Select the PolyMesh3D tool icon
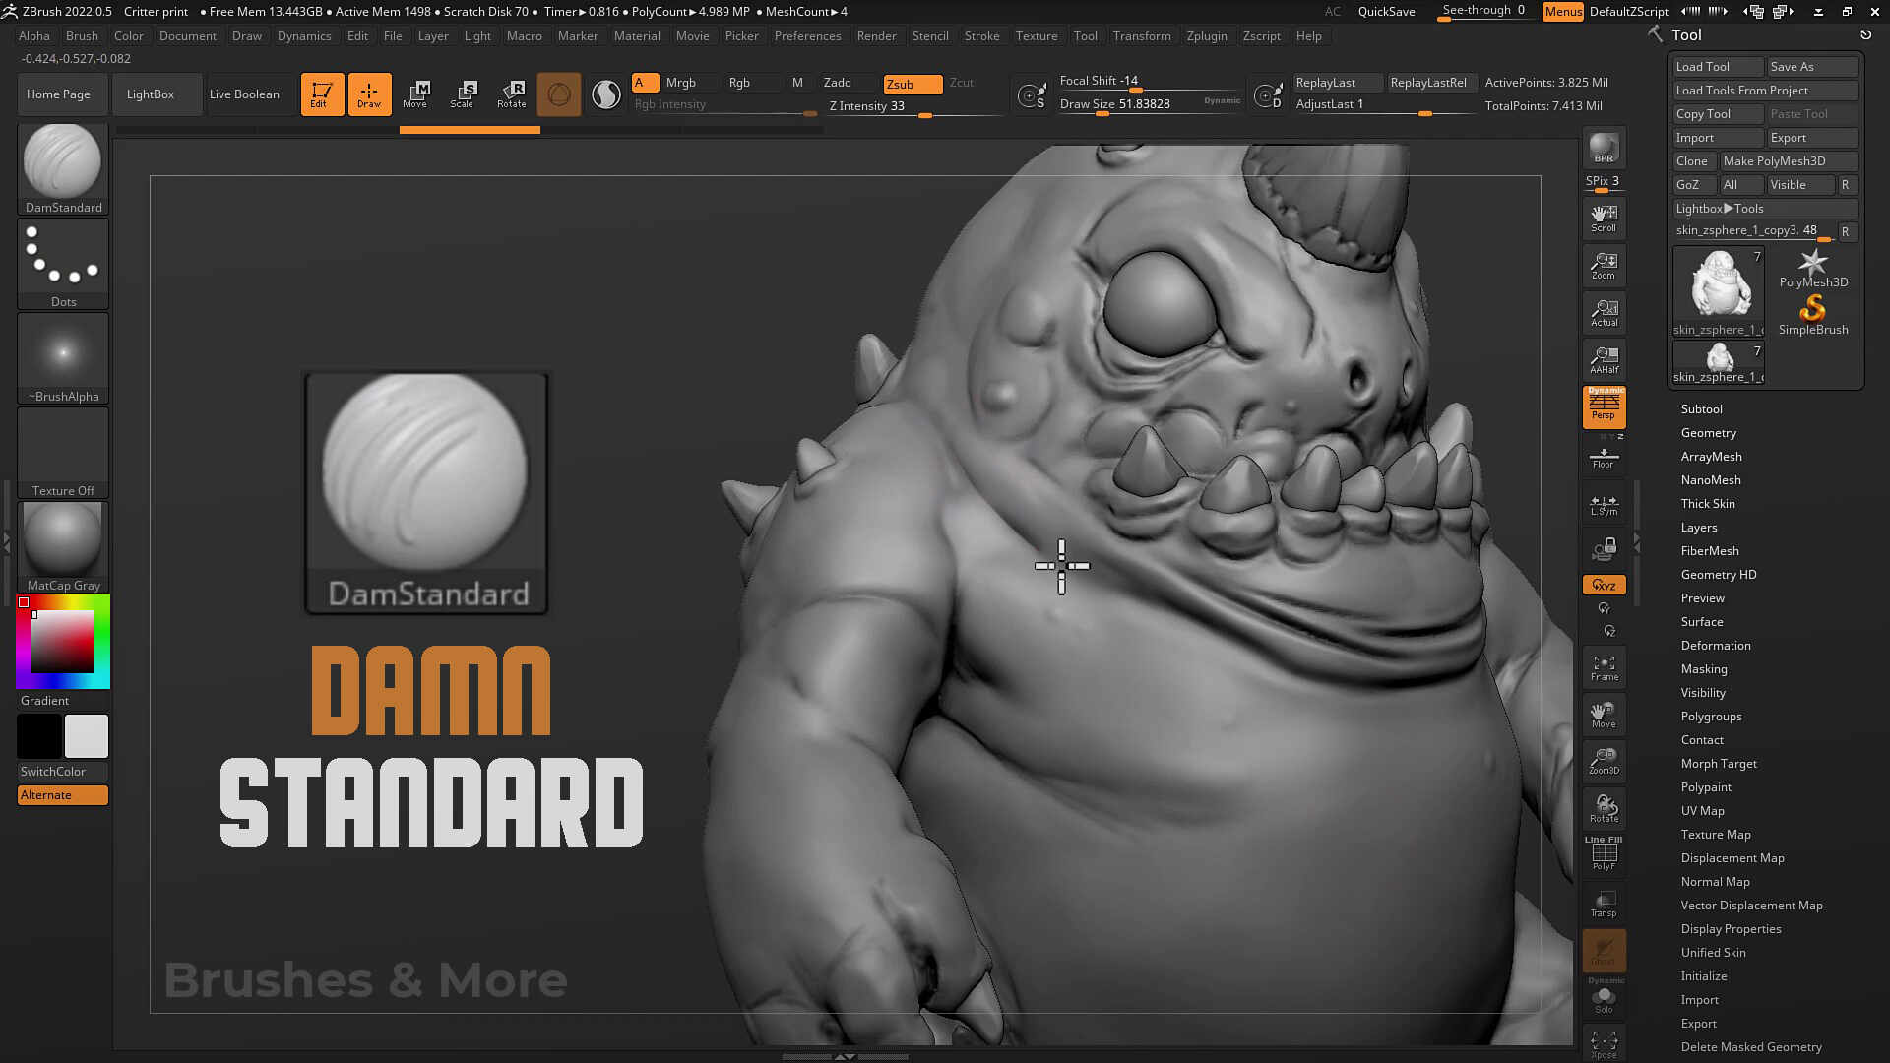Viewport: 1890px width, 1063px height. (1813, 269)
